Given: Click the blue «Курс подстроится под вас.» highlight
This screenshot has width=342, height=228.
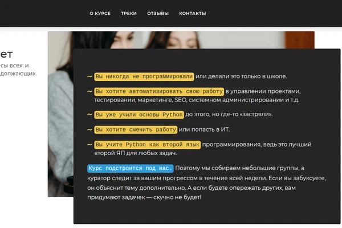Looking at the screenshot, I should (x=130, y=168).
